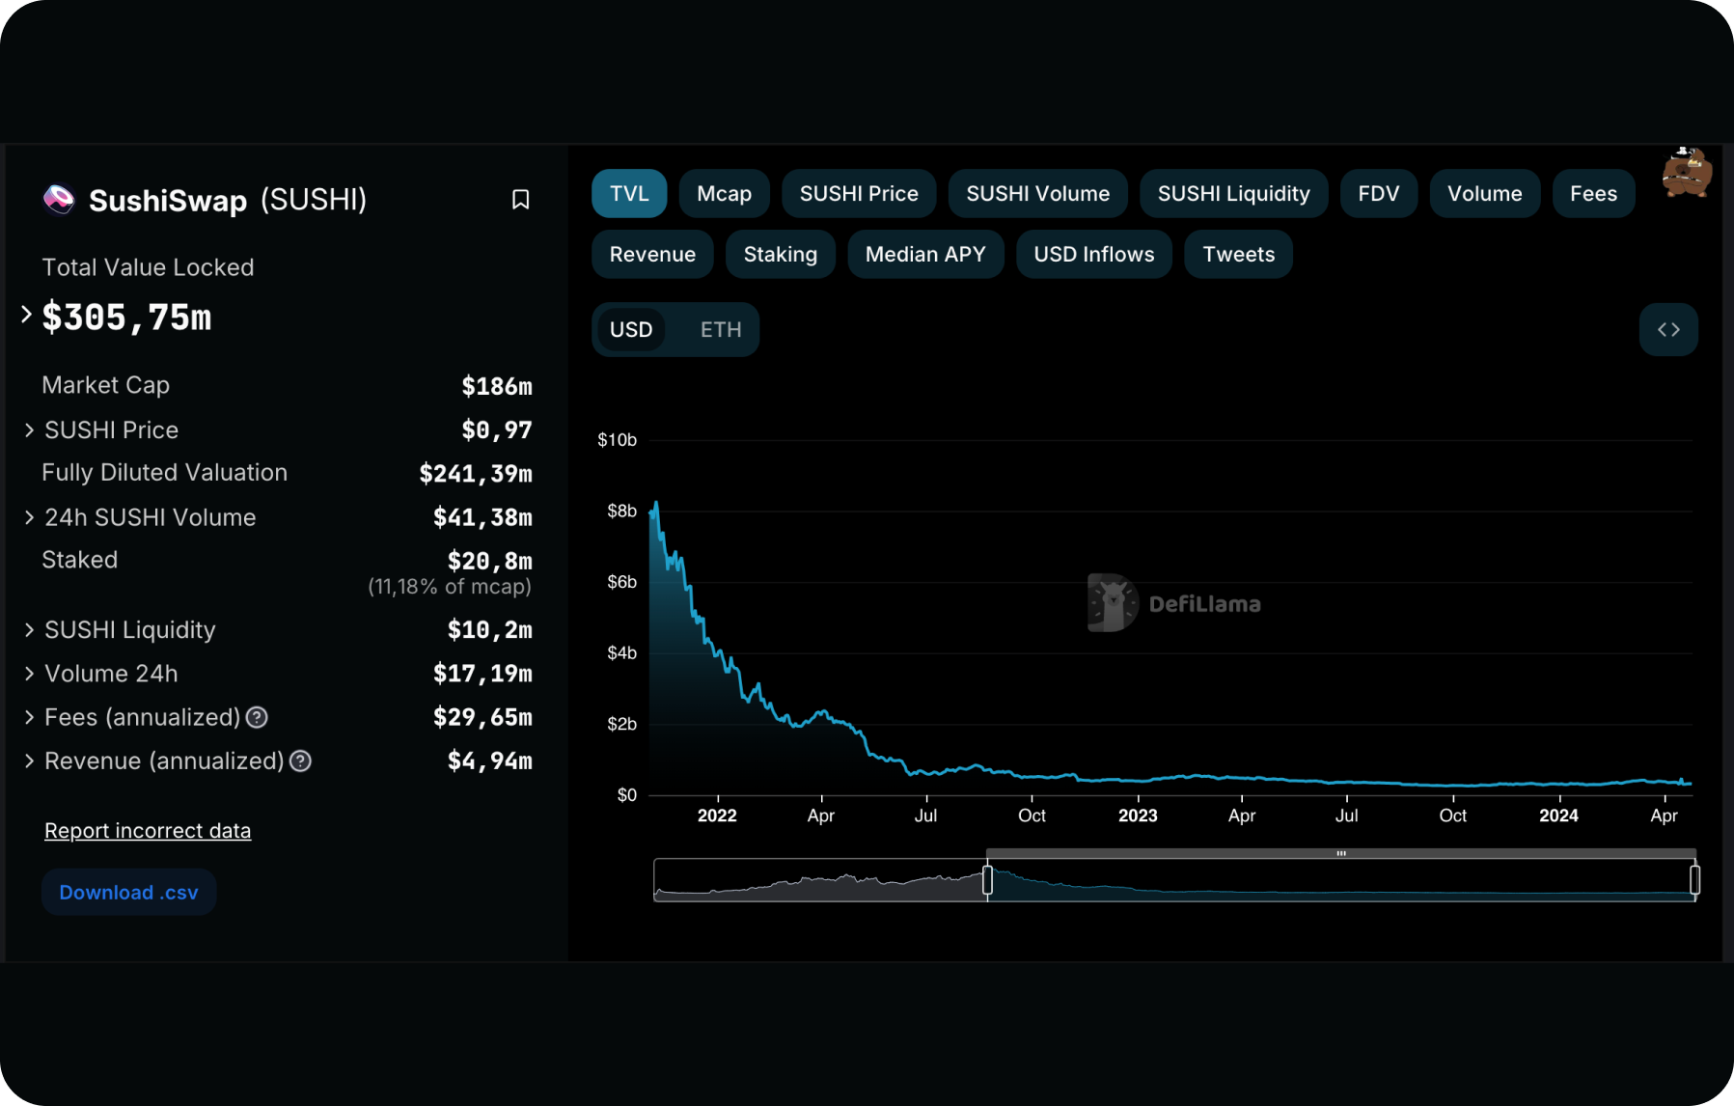Click the 11,18% of mcap text

click(x=450, y=587)
